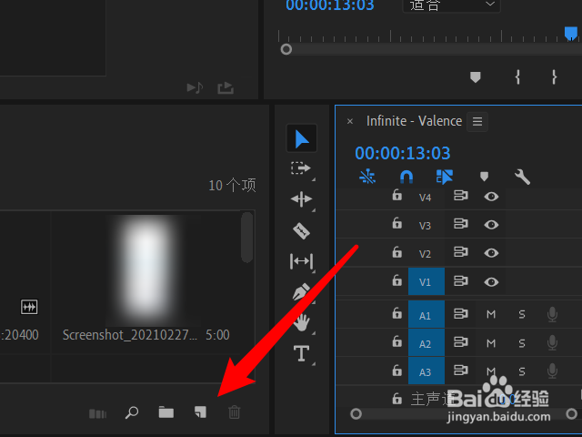Mute track A2
Viewport: 582px width, 437px height.
[491, 342]
